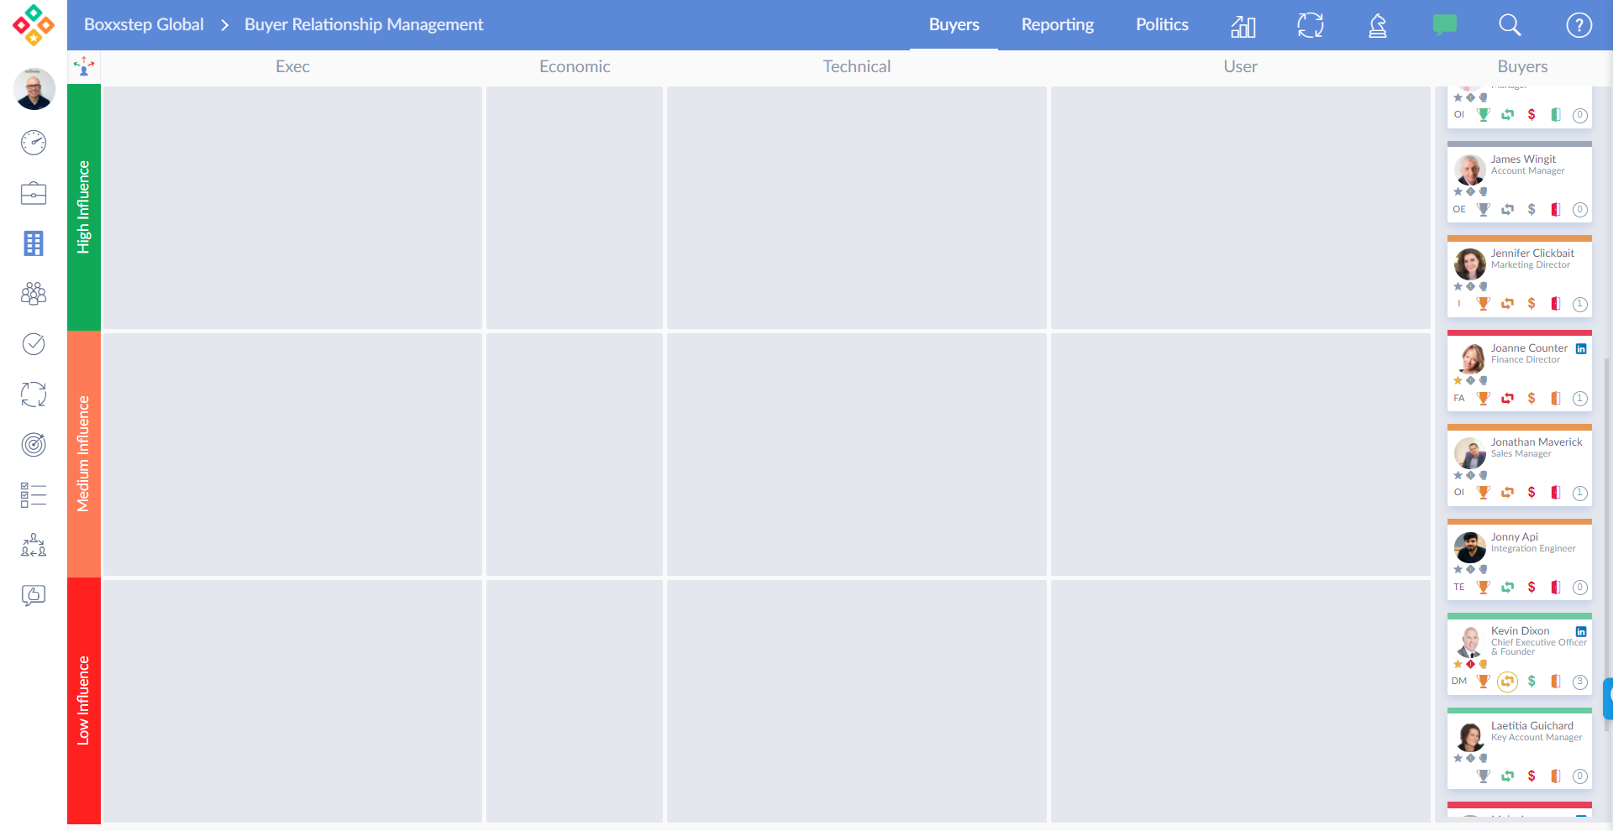The height and width of the screenshot is (831, 1613).
Task: Toggle Kevin Dixon's red alert diamond
Action: tap(1470, 664)
